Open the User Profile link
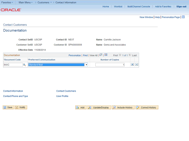The width and height of the screenshot is (189, 141). pyautogui.click(x=62, y=96)
